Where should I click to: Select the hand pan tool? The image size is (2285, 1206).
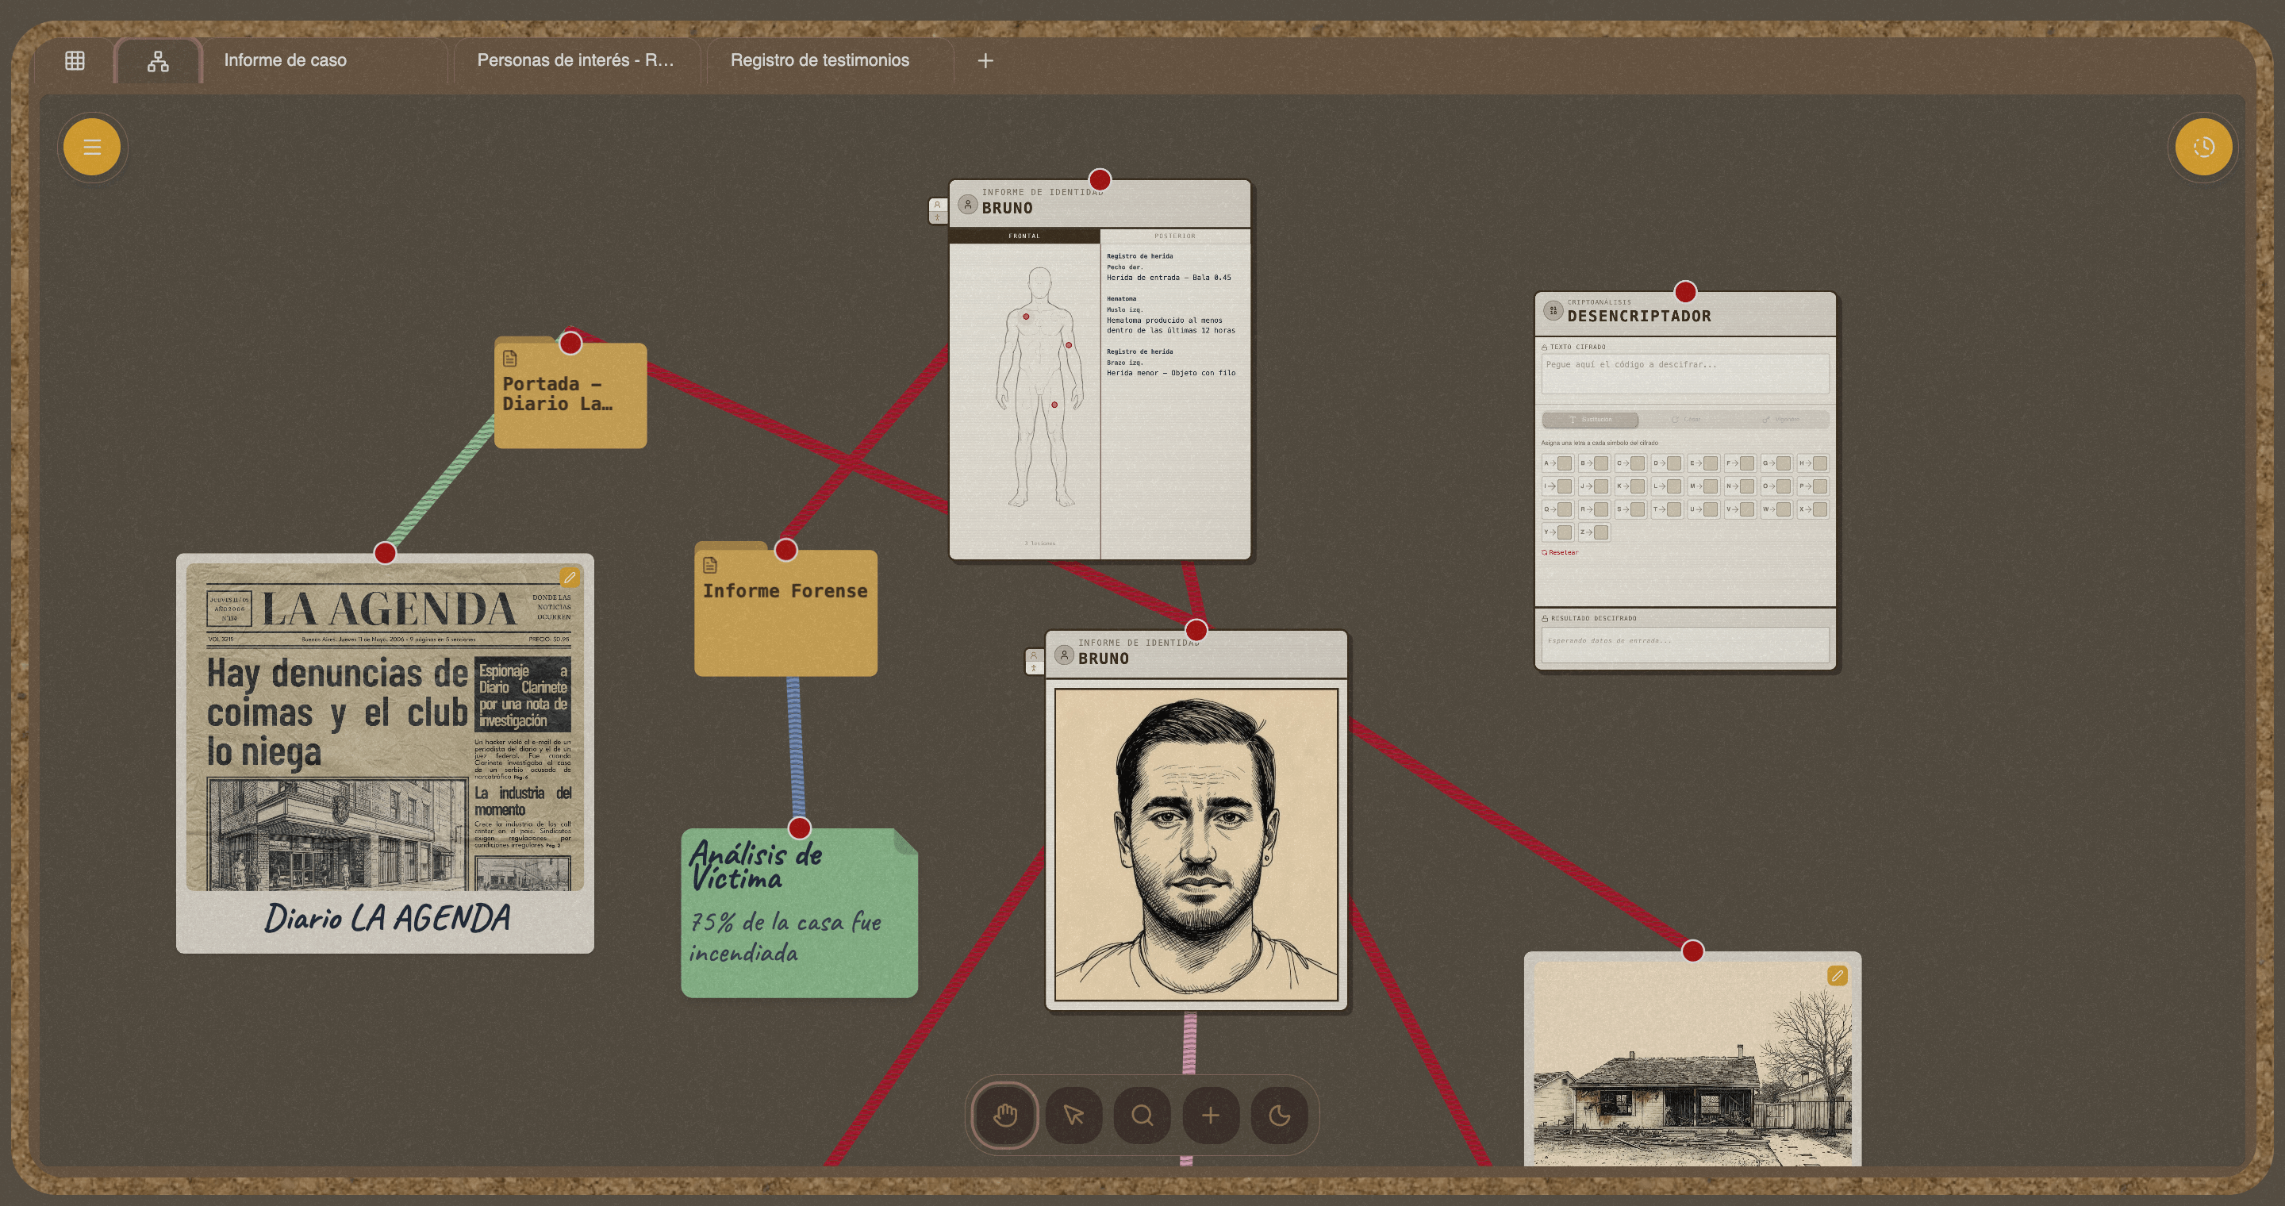tap(1005, 1115)
